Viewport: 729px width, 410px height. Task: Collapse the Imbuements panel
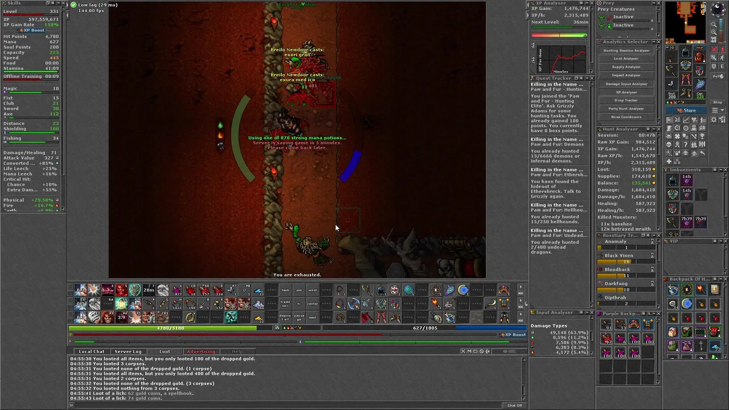(720, 170)
